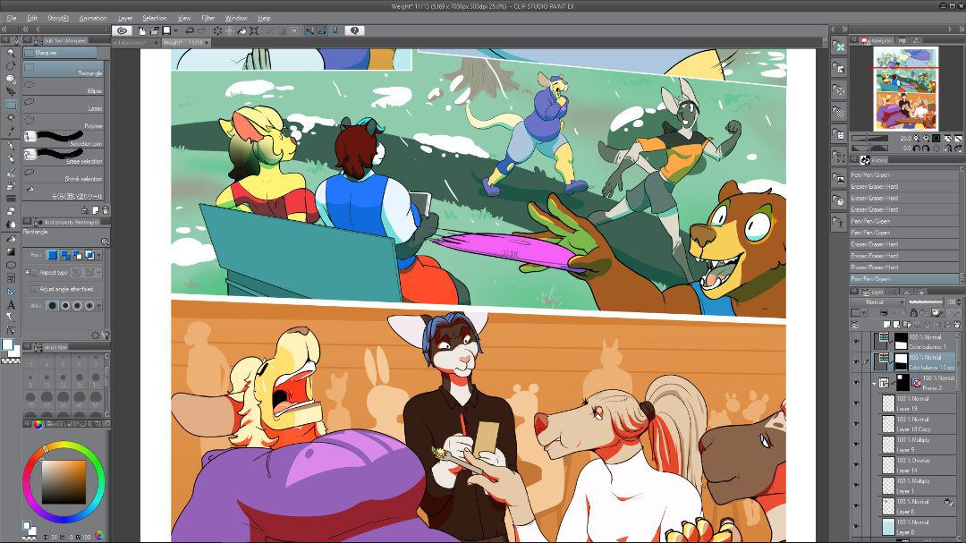
Task: Open the Edit menu
Action: pos(32,18)
